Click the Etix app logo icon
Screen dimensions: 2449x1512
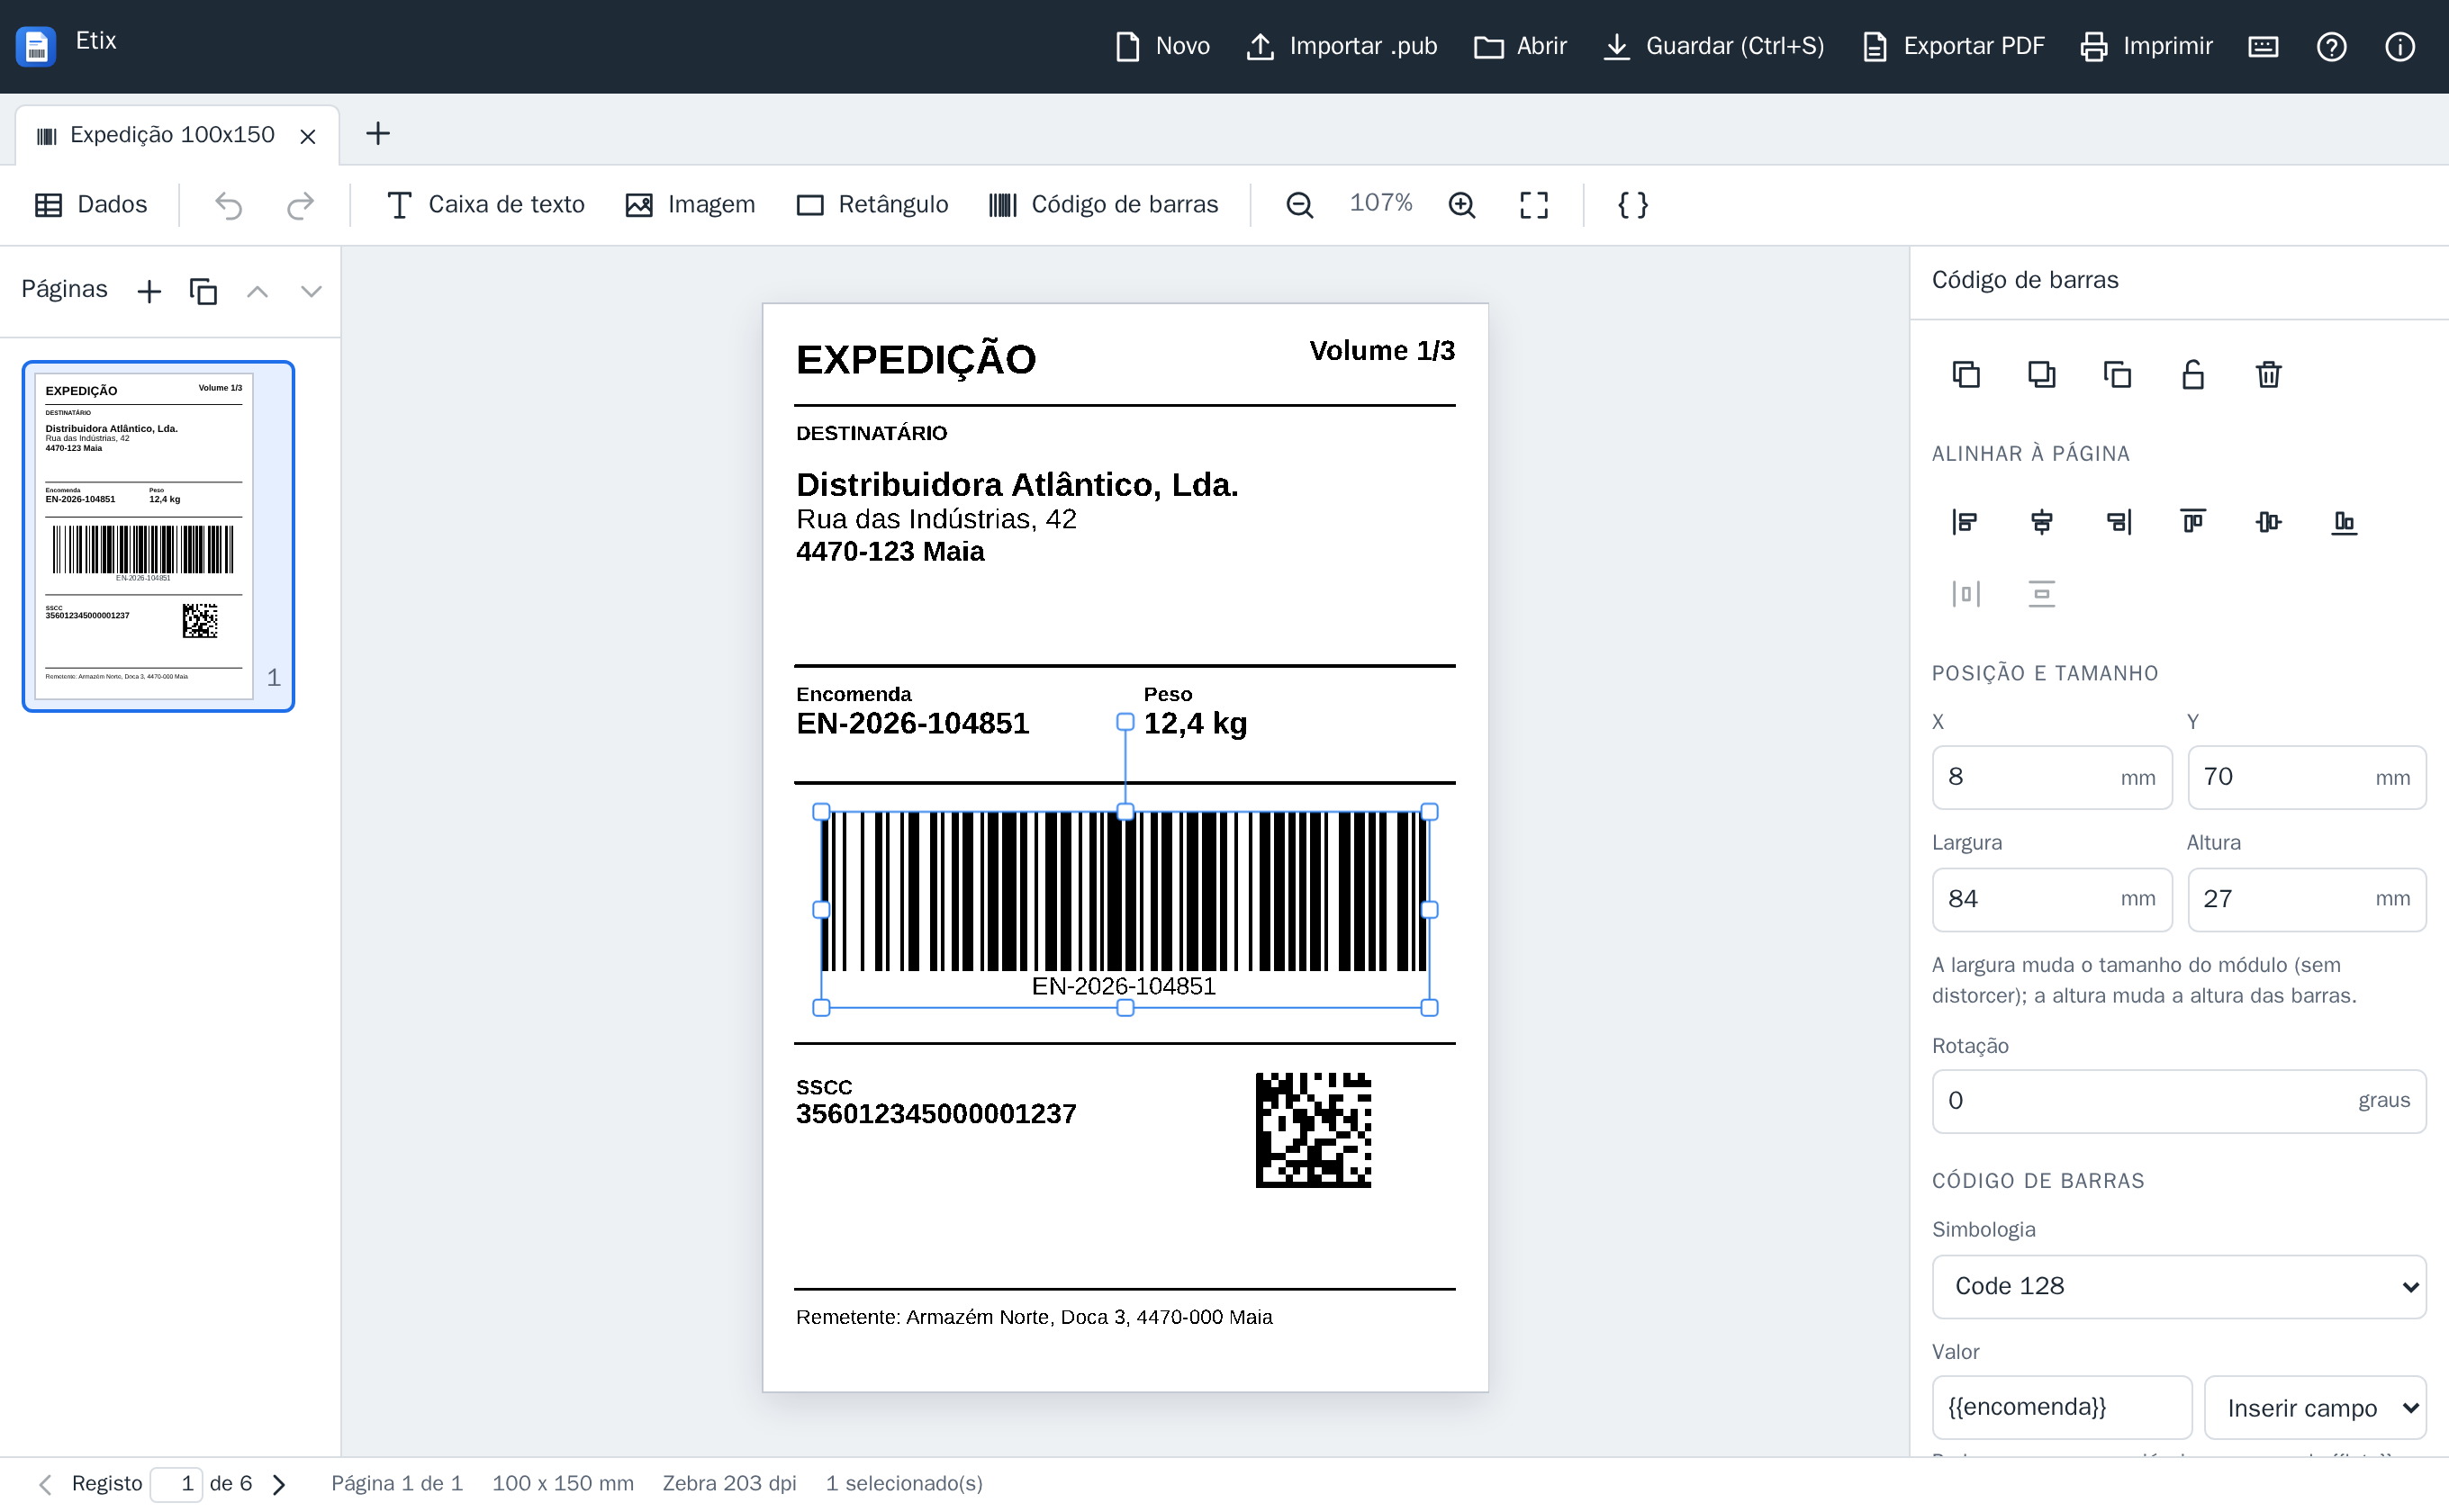36,46
